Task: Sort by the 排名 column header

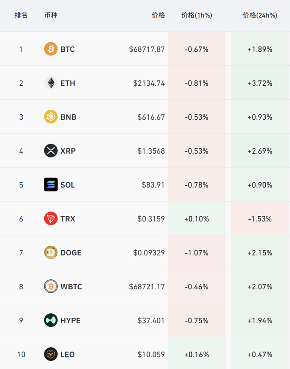Action: (21, 16)
